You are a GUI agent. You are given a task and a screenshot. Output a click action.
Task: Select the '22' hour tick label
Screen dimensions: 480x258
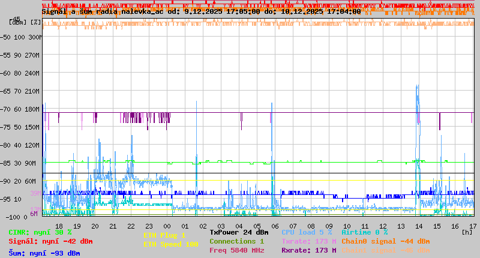[131, 226]
